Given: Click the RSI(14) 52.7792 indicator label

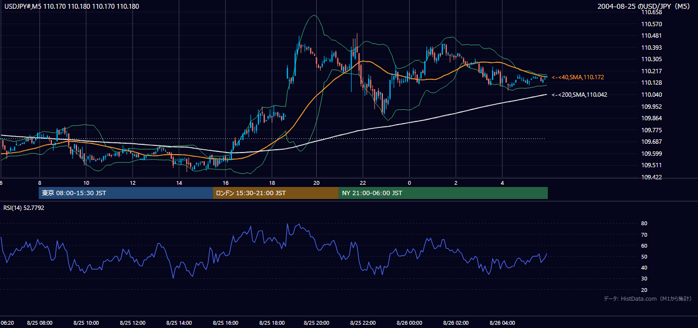Looking at the screenshot, I should pyautogui.click(x=24, y=208).
